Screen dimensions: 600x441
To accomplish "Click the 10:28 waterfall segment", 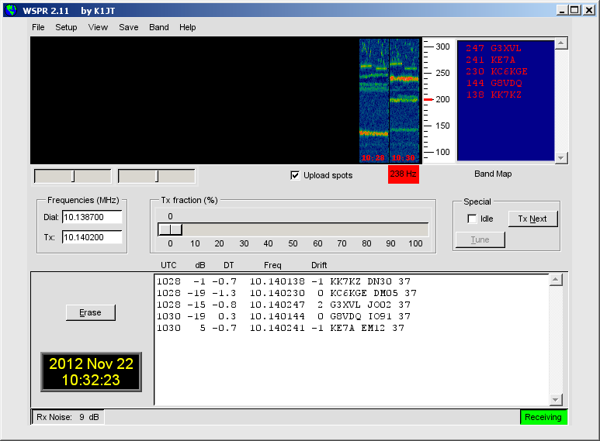I will point(374,101).
